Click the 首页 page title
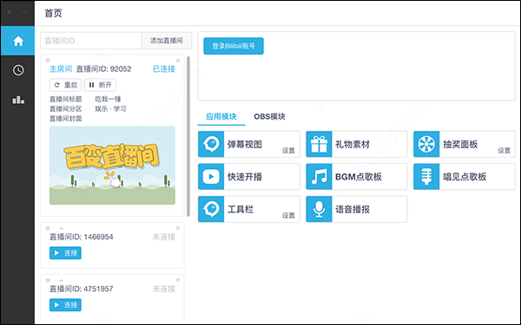Screen dimensions: 521x325 point(53,13)
